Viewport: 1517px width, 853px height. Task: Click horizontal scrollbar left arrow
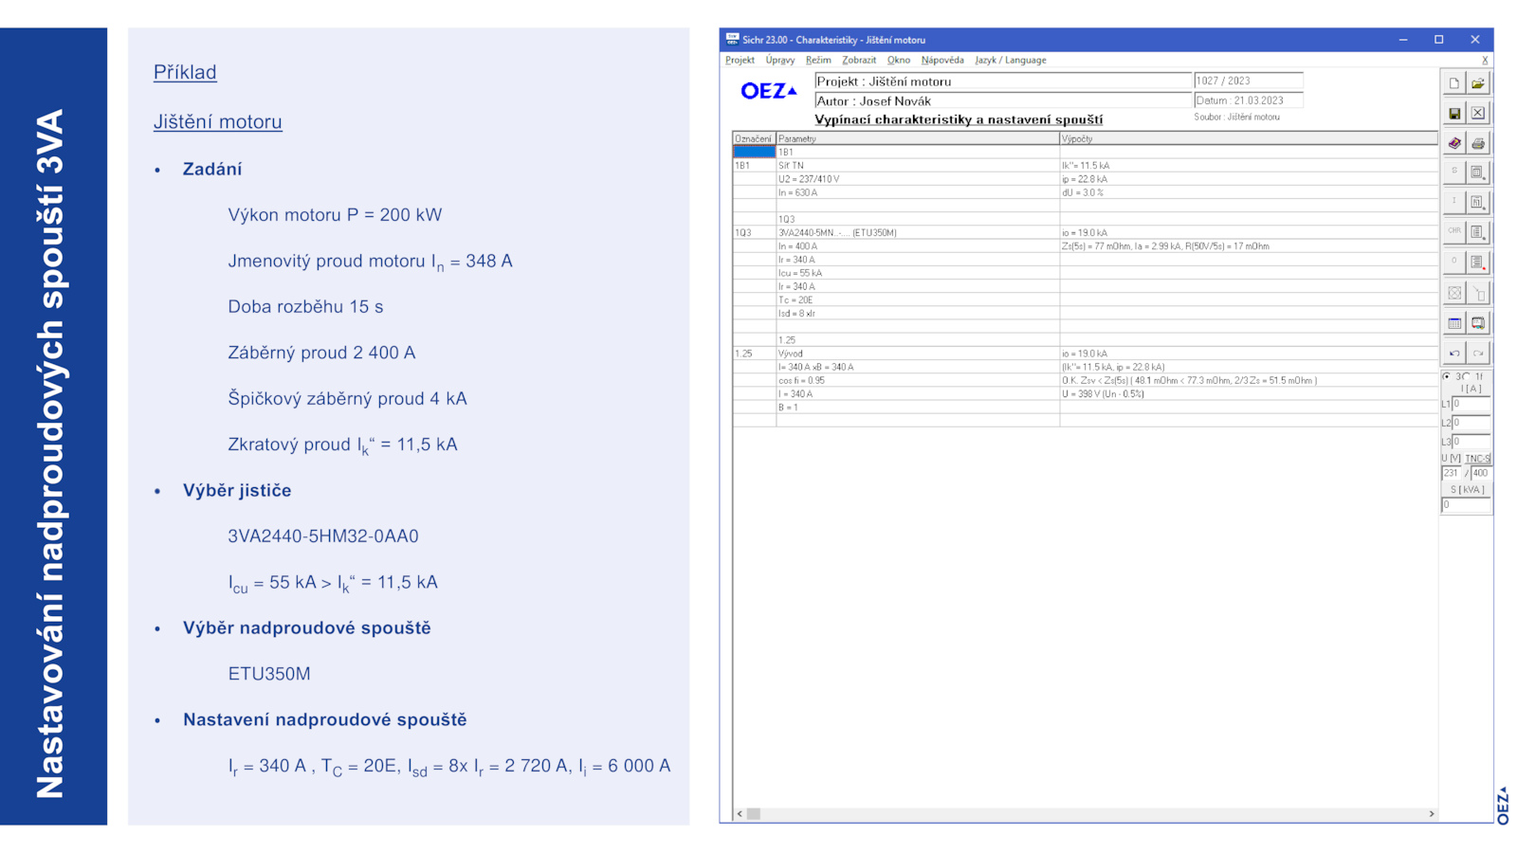tap(740, 813)
